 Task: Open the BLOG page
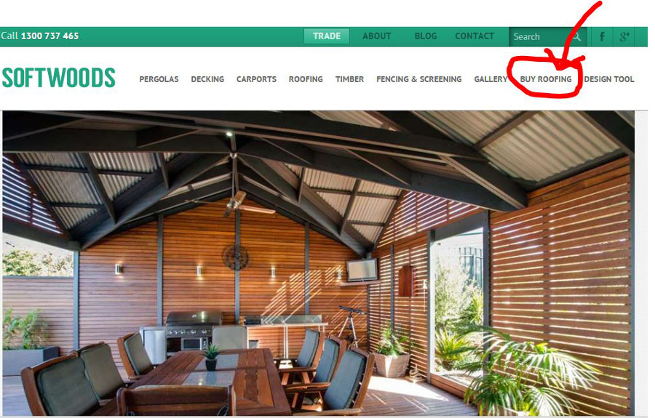point(425,36)
